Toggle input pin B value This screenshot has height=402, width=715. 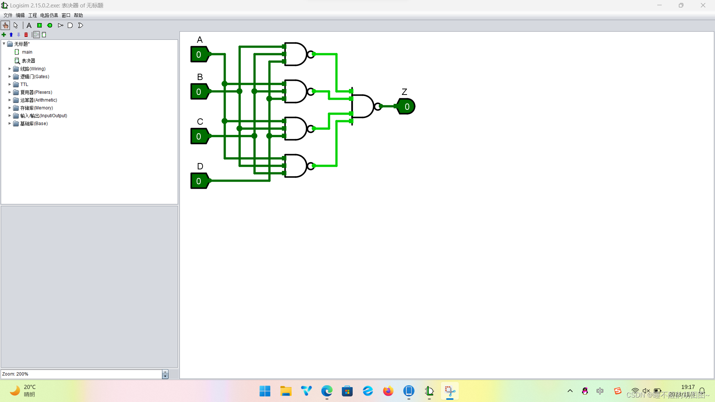point(198,92)
